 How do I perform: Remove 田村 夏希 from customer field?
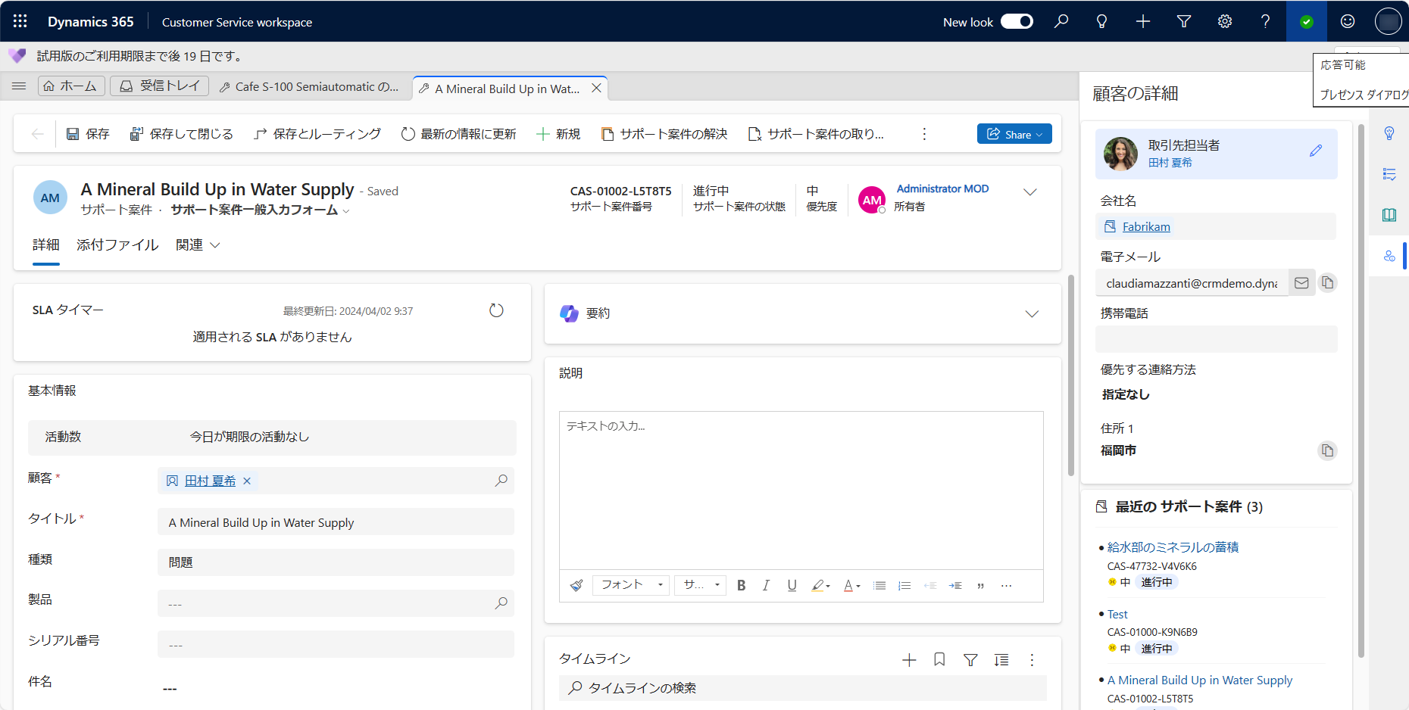pos(247,481)
